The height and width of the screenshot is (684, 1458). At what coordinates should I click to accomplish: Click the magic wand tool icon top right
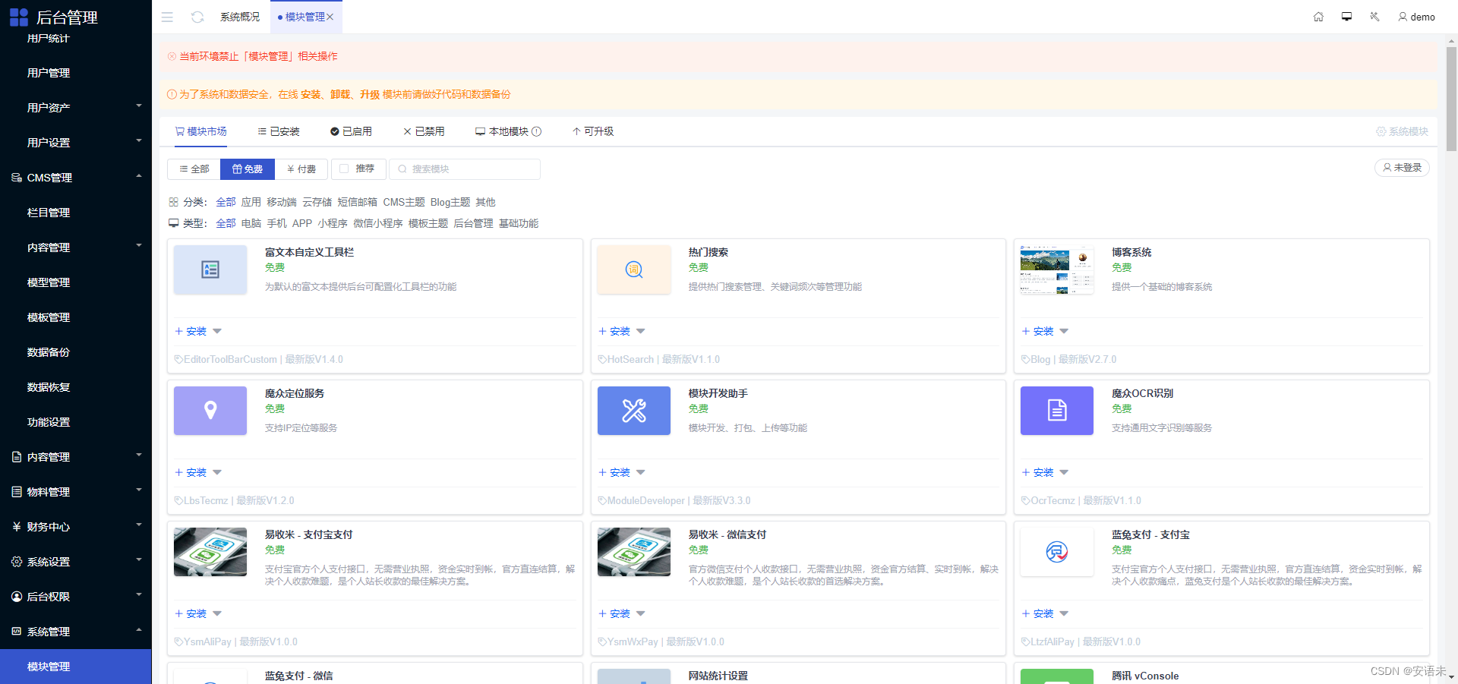tap(1374, 16)
